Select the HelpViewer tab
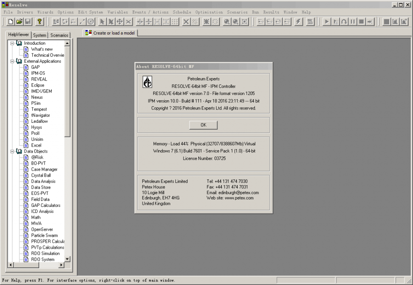 (19, 35)
